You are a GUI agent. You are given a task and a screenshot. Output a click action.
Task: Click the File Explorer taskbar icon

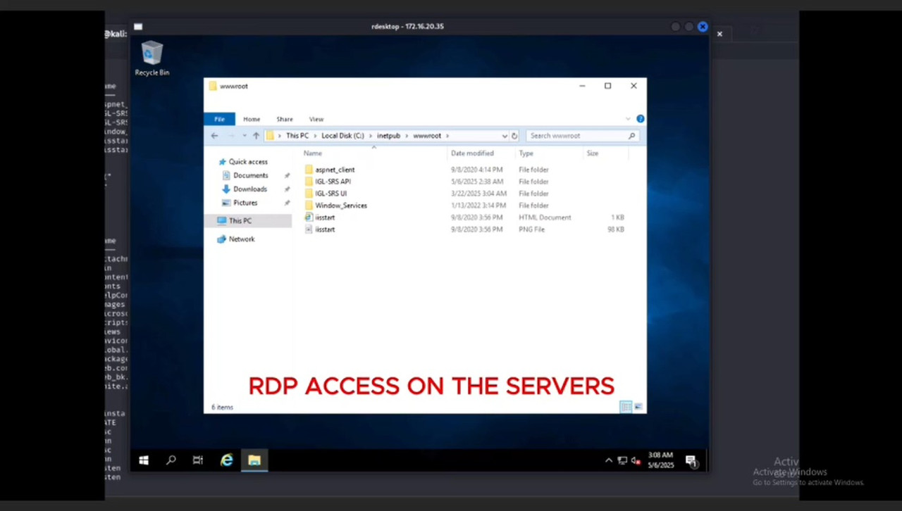click(x=254, y=460)
